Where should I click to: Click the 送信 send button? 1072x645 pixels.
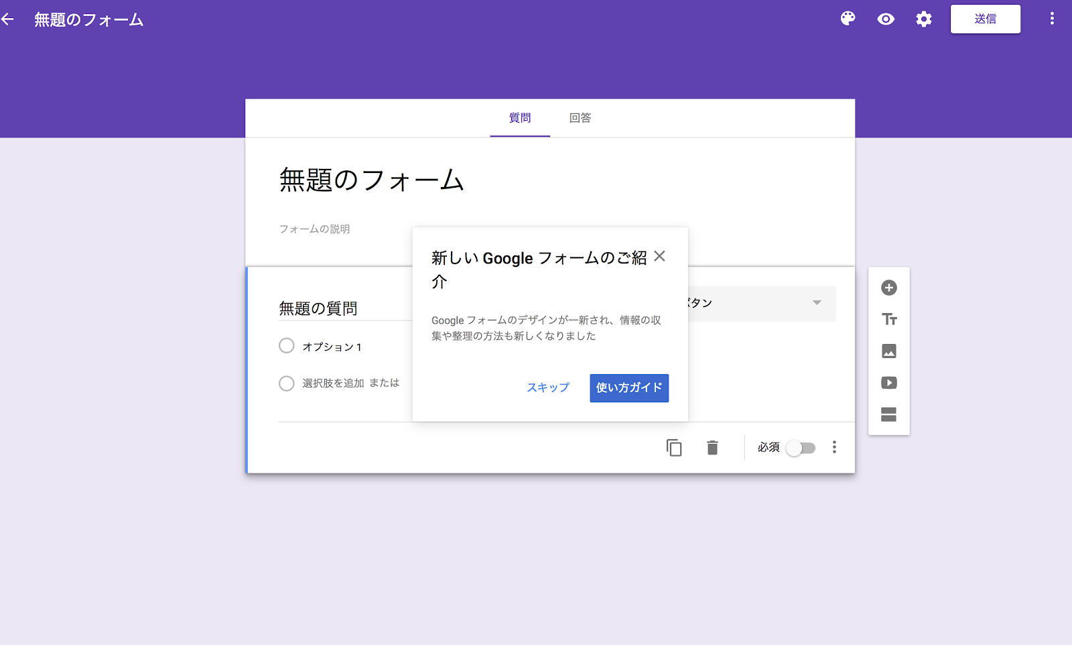tap(985, 19)
